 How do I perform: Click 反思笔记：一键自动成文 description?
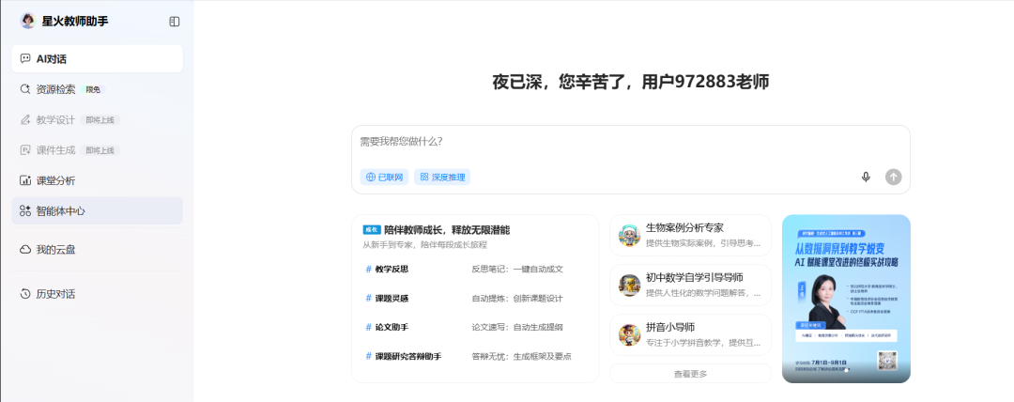pos(517,270)
